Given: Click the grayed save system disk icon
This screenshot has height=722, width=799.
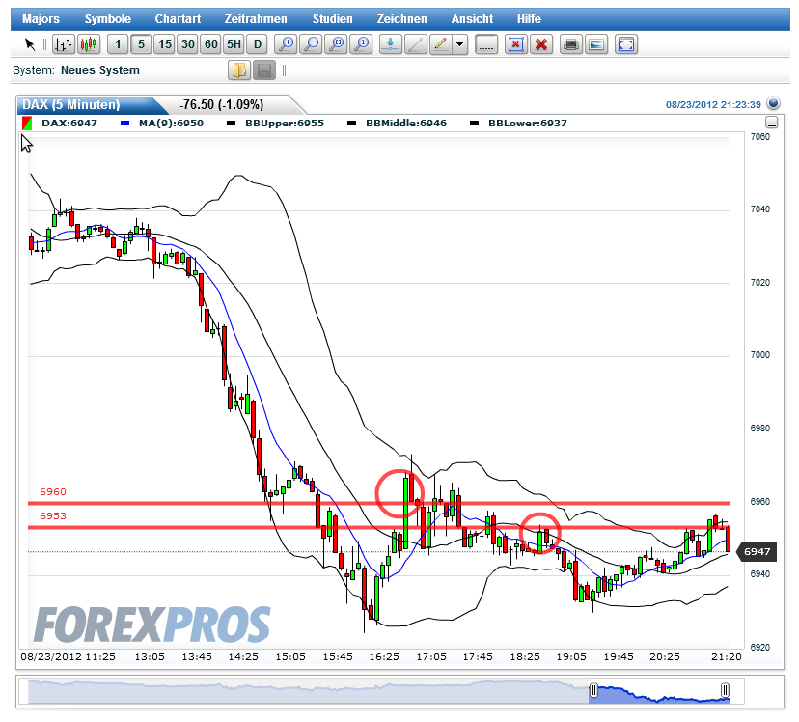Looking at the screenshot, I should coord(264,70).
